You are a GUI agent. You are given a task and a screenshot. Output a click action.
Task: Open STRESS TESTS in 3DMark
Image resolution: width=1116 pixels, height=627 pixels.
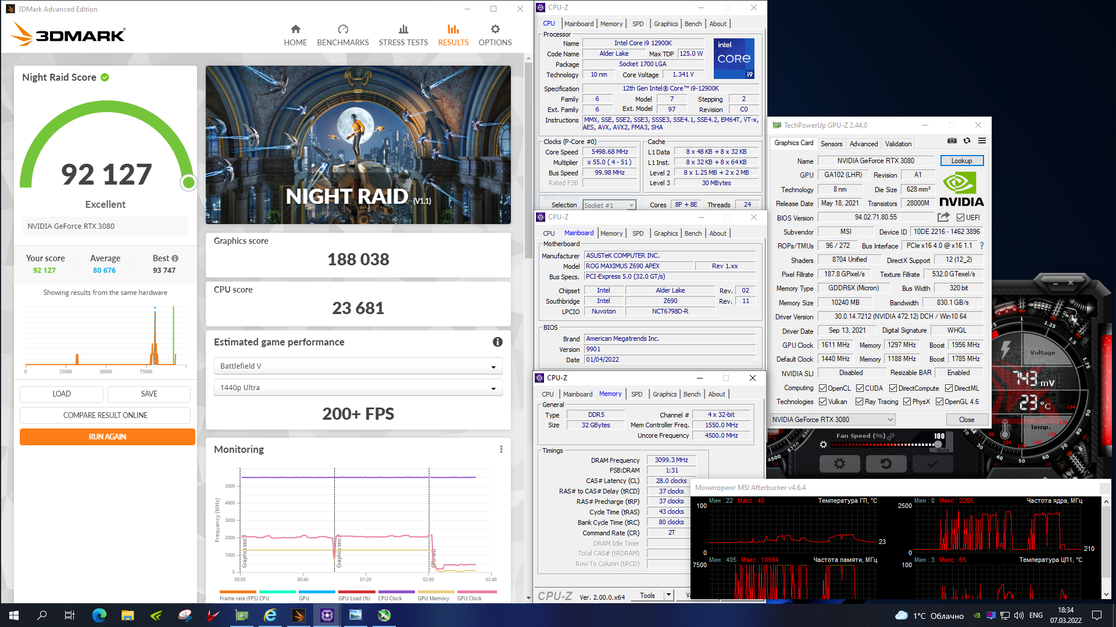[403, 35]
